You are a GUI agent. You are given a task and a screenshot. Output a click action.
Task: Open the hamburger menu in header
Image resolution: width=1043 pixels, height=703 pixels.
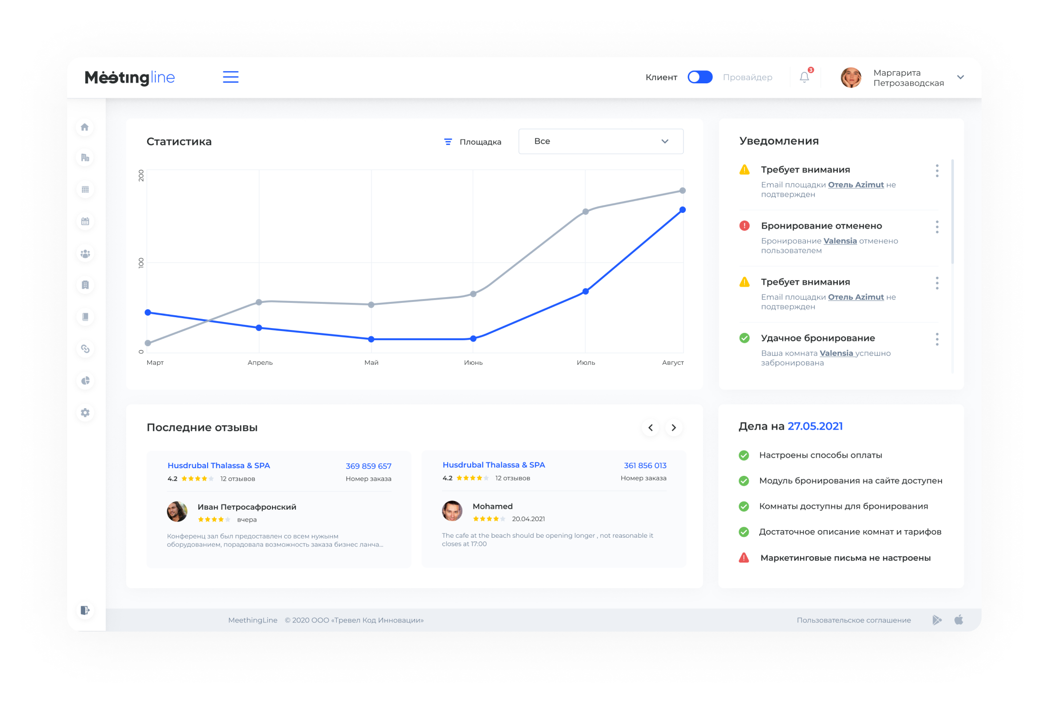click(231, 77)
